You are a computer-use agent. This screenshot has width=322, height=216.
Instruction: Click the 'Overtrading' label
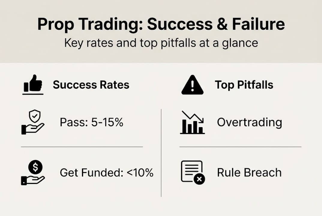[x=249, y=122]
